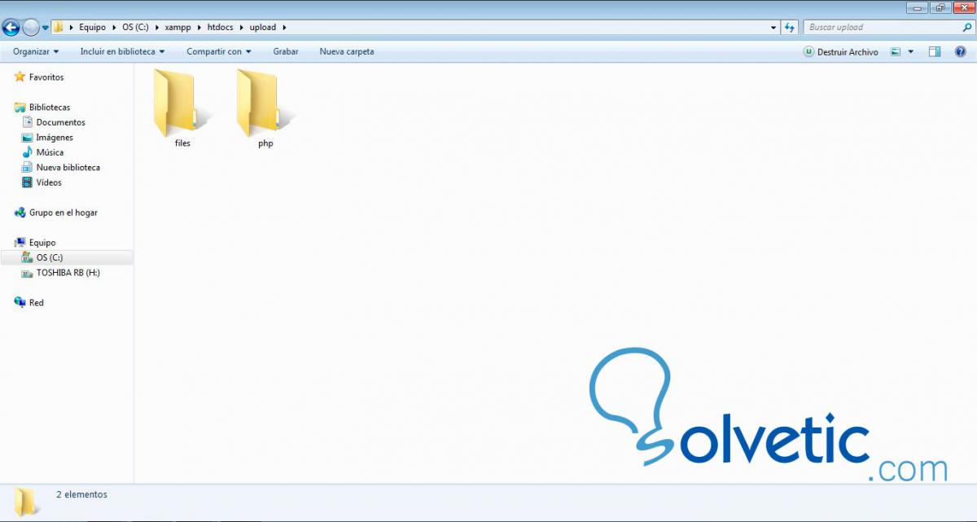Viewport: 977px width, 522px height.
Task: Jump to xampp in the breadcrumb path
Action: (x=177, y=27)
